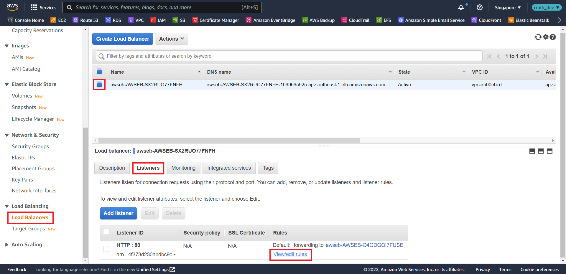Open the notifications bell
566x274 pixels.
[x=461, y=7]
